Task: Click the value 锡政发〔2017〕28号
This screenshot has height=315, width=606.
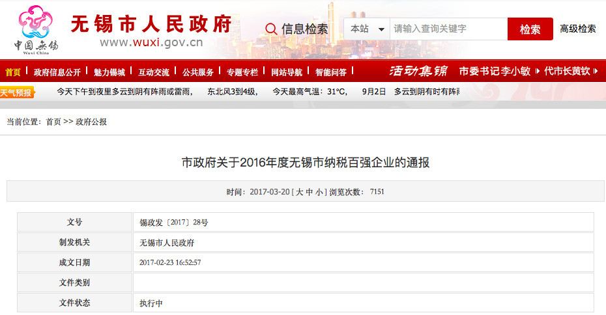Action: coord(174,223)
